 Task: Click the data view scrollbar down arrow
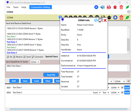(128, 52)
